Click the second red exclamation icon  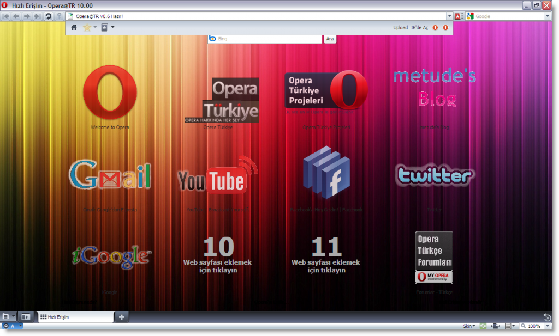(445, 27)
